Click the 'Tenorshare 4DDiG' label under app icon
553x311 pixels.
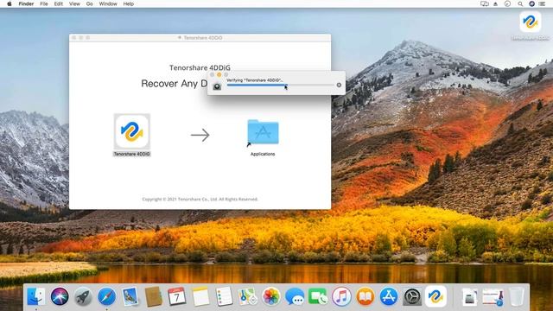coord(132,154)
